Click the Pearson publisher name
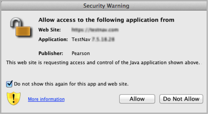Image resolution: width=208 pixels, height=114 pixels. 80,53
